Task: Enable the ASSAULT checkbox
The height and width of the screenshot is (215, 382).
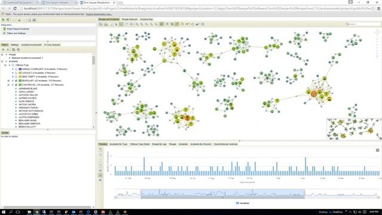Action: click(x=16, y=73)
